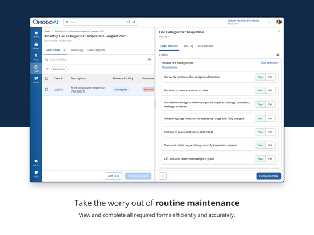Mark Pass for Lift unit and determine weight
Image resolution: width=314 pixels, height=235 pixels.
pyautogui.click(x=260, y=159)
